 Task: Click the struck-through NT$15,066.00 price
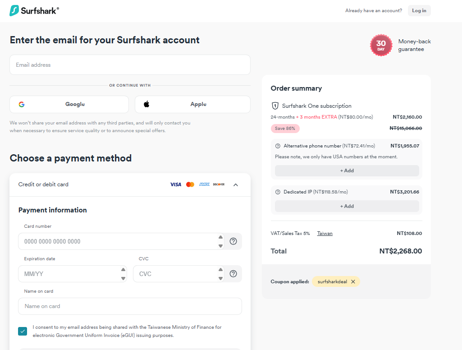[x=406, y=128]
